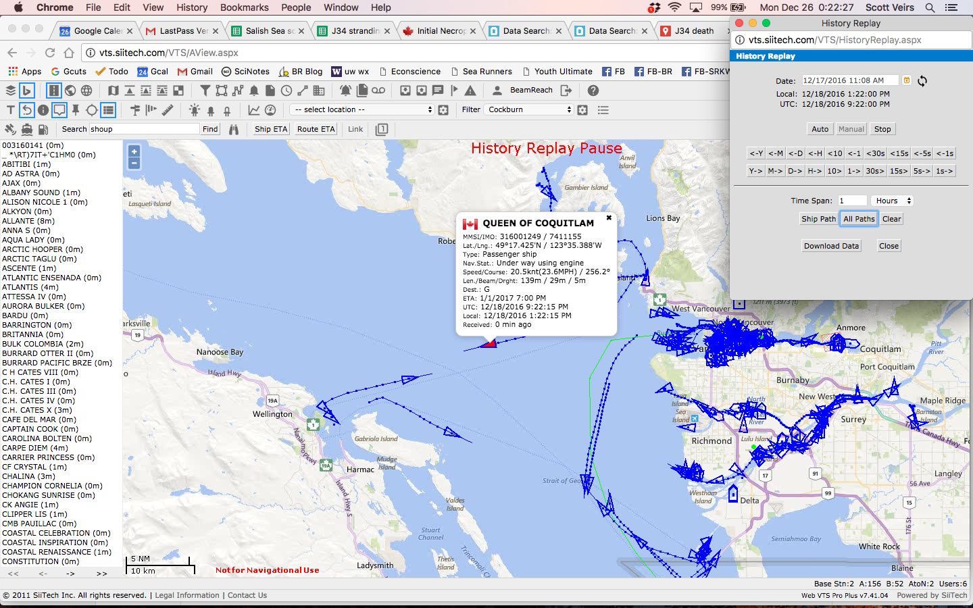Open the Bookmarks menu in Chrome
The height and width of the screenshot is (608, 973).
click(x=244, y=7)
